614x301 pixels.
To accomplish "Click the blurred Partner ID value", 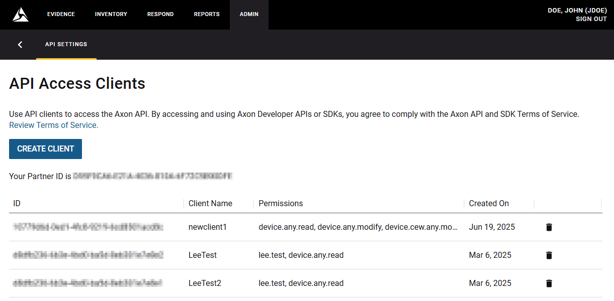I will coord(153,177).
